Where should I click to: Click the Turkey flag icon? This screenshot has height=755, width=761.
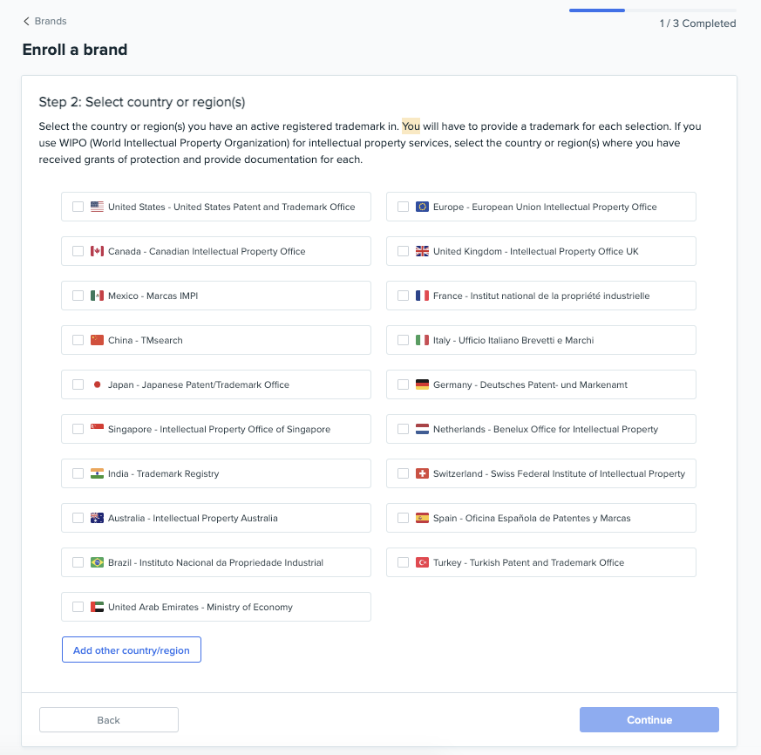click(422, 562)
